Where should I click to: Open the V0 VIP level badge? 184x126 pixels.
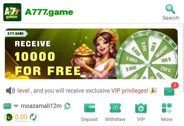click(x=7, y=106)
